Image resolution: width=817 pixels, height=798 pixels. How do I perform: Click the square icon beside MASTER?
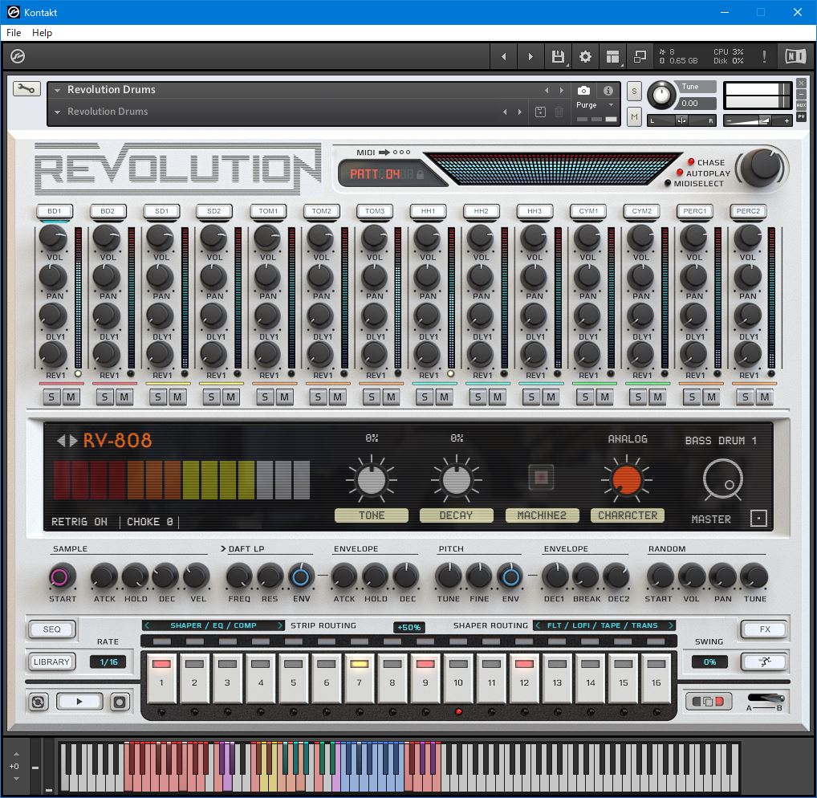coord(758,518)
